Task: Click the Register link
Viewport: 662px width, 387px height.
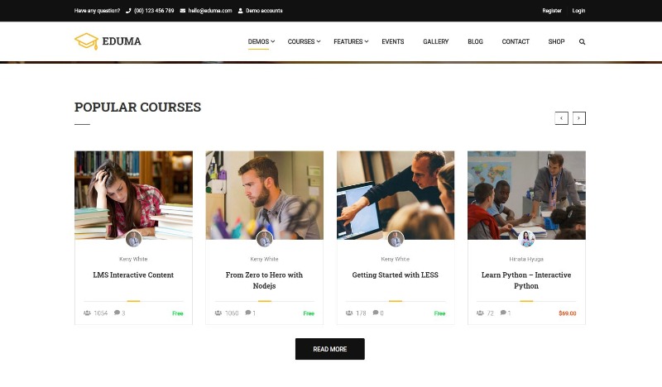Action: click(x=552, y=11)
